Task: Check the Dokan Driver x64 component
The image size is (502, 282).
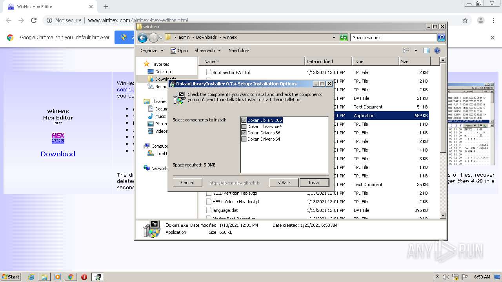Action: tap(244, 139)
